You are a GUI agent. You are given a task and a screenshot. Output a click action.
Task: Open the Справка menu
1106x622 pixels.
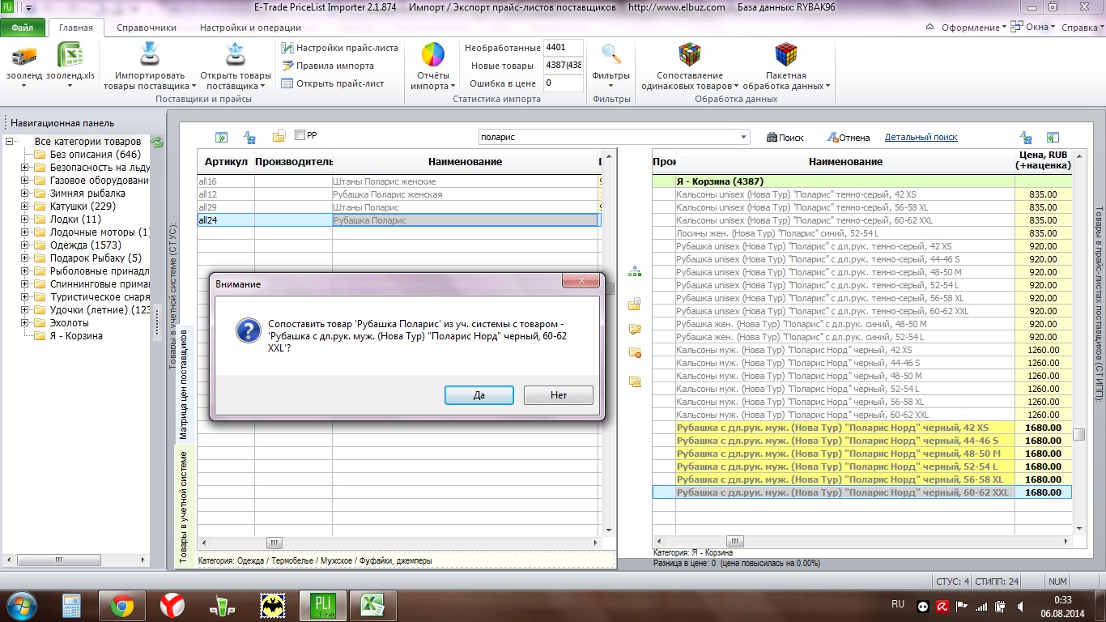pyautogui.click(x=1082, y=27)
